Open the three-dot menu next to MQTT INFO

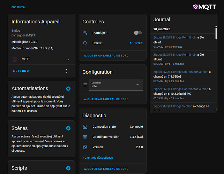[x=67, y=71]
